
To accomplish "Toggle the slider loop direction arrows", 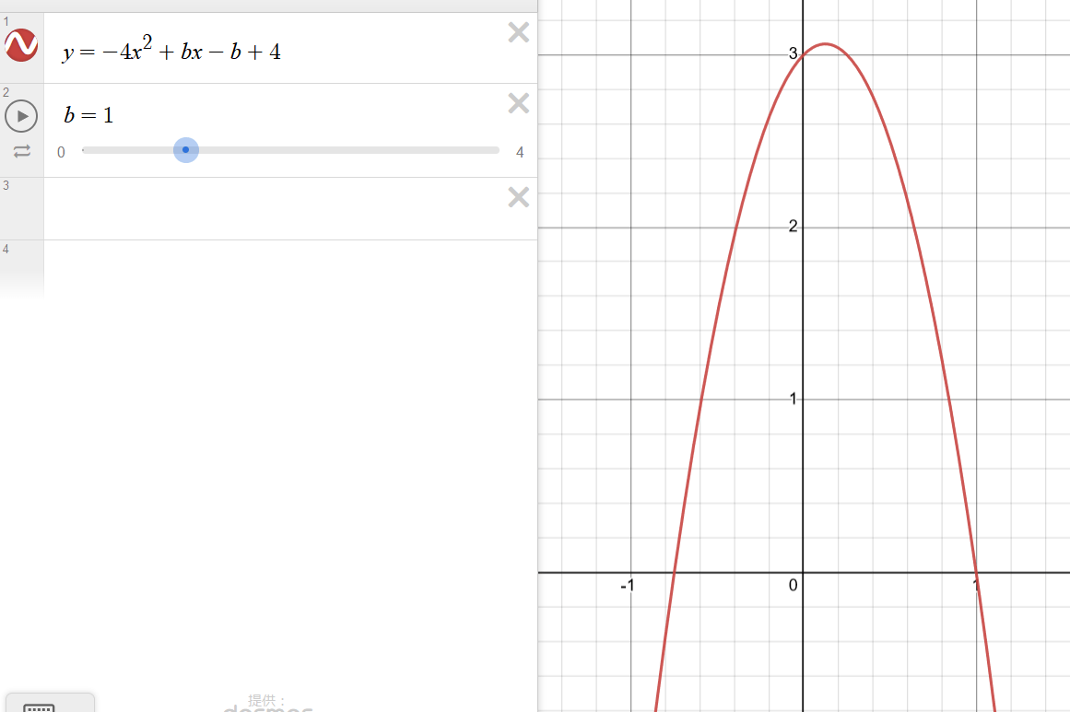I will (x=21, y=151).
